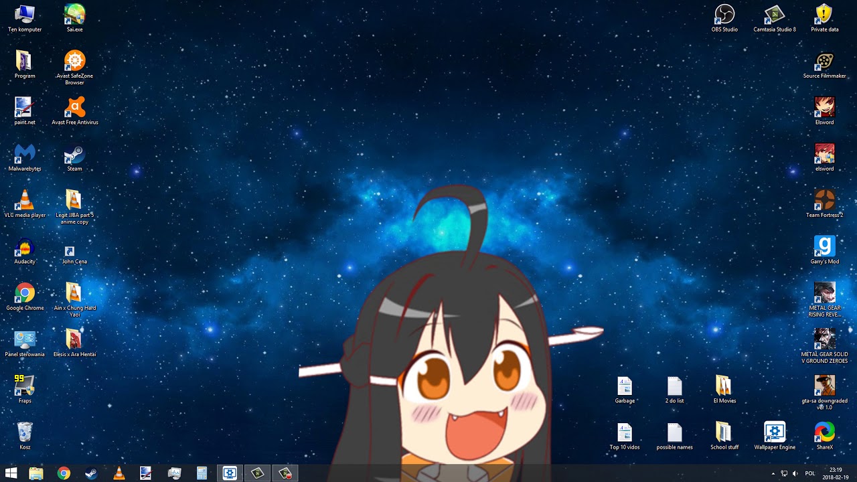Open File Explorer from the taskbar
The width and height of the screenshot is (857, 482).
(x=36, y=473)
